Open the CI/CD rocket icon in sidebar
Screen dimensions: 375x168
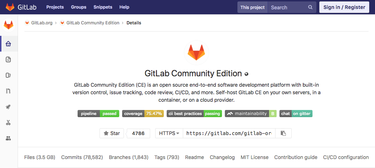8,107
